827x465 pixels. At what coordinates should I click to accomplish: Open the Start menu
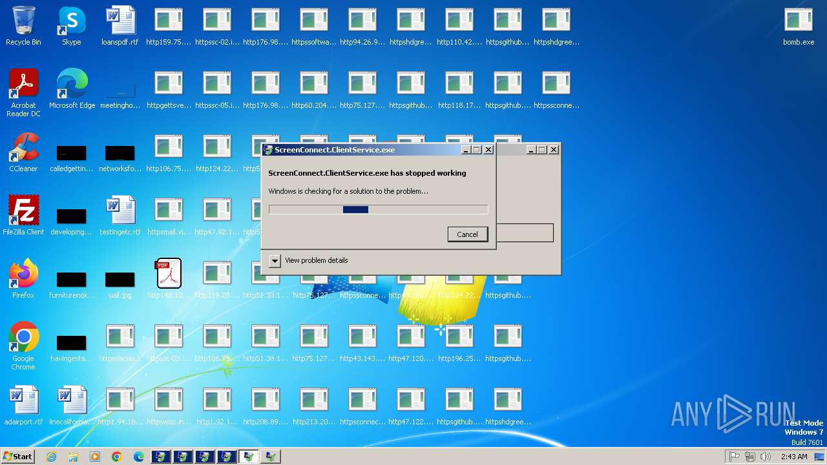point(17,456)
